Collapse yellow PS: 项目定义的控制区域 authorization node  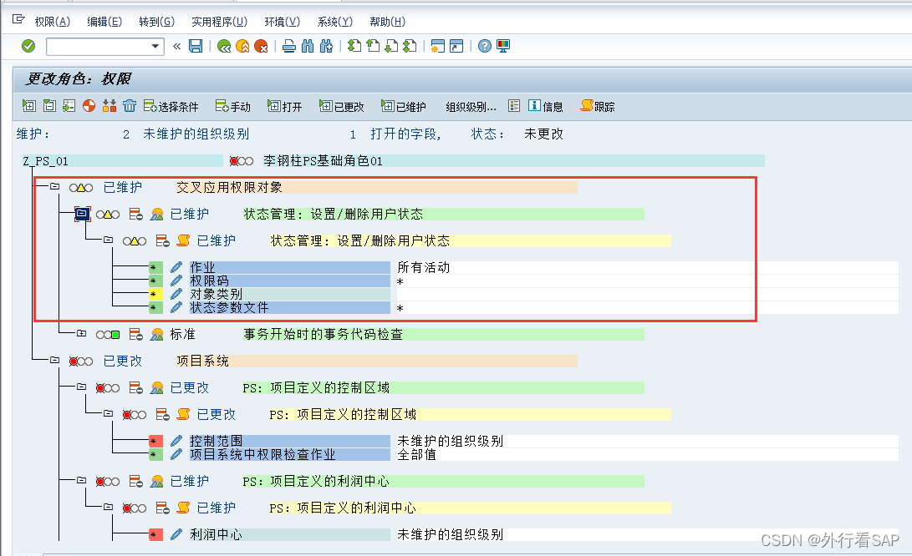tap(108, 413)
